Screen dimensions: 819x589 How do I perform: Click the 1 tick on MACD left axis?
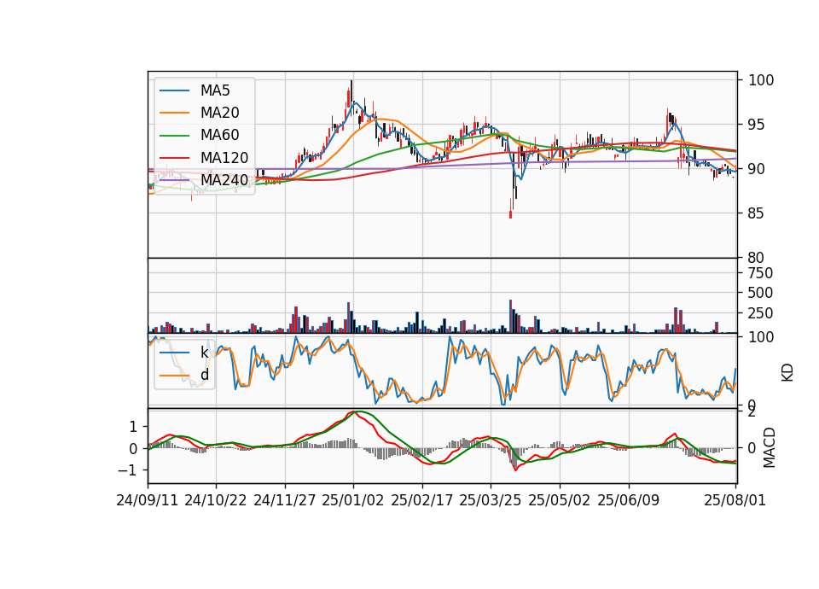point(133,427)
